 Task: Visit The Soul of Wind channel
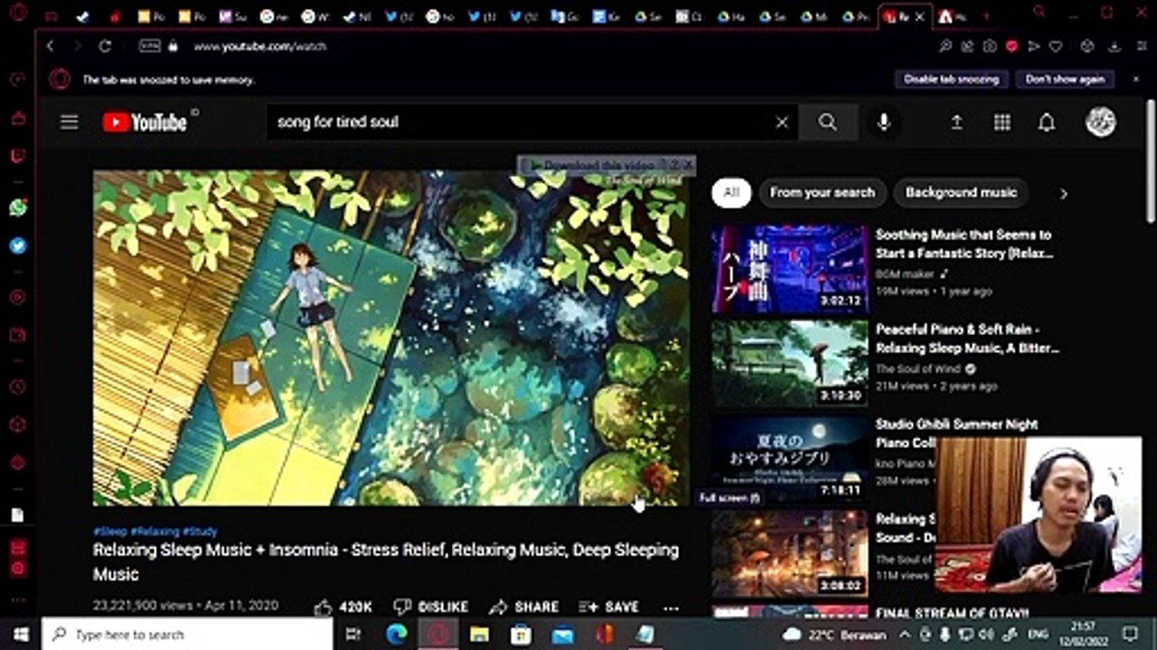point(917,368)
